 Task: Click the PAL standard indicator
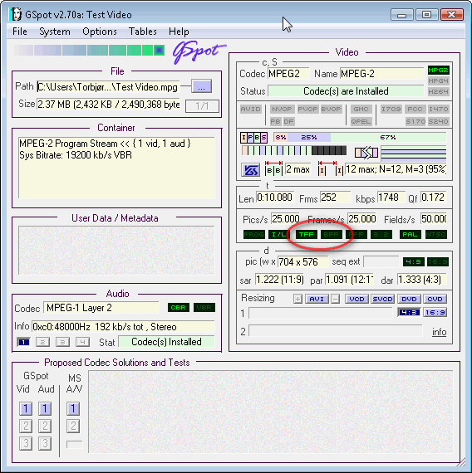point(410,234)
